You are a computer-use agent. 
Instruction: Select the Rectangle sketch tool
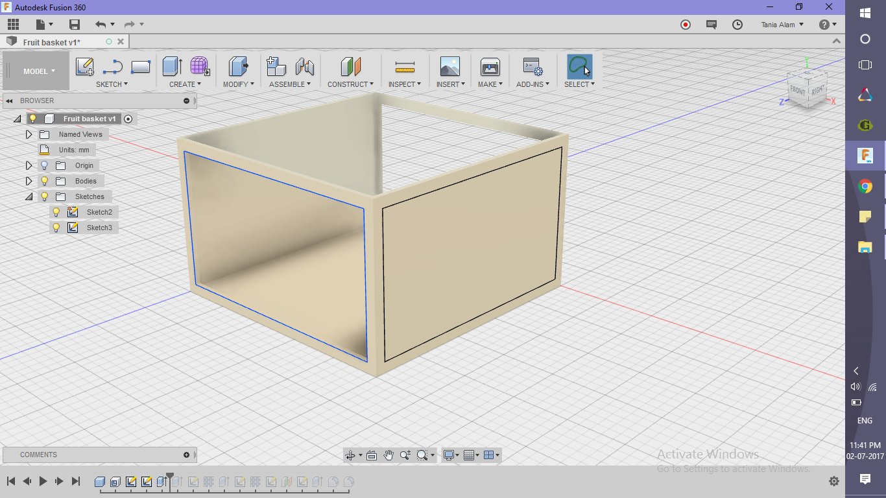[x=141, y=66]
